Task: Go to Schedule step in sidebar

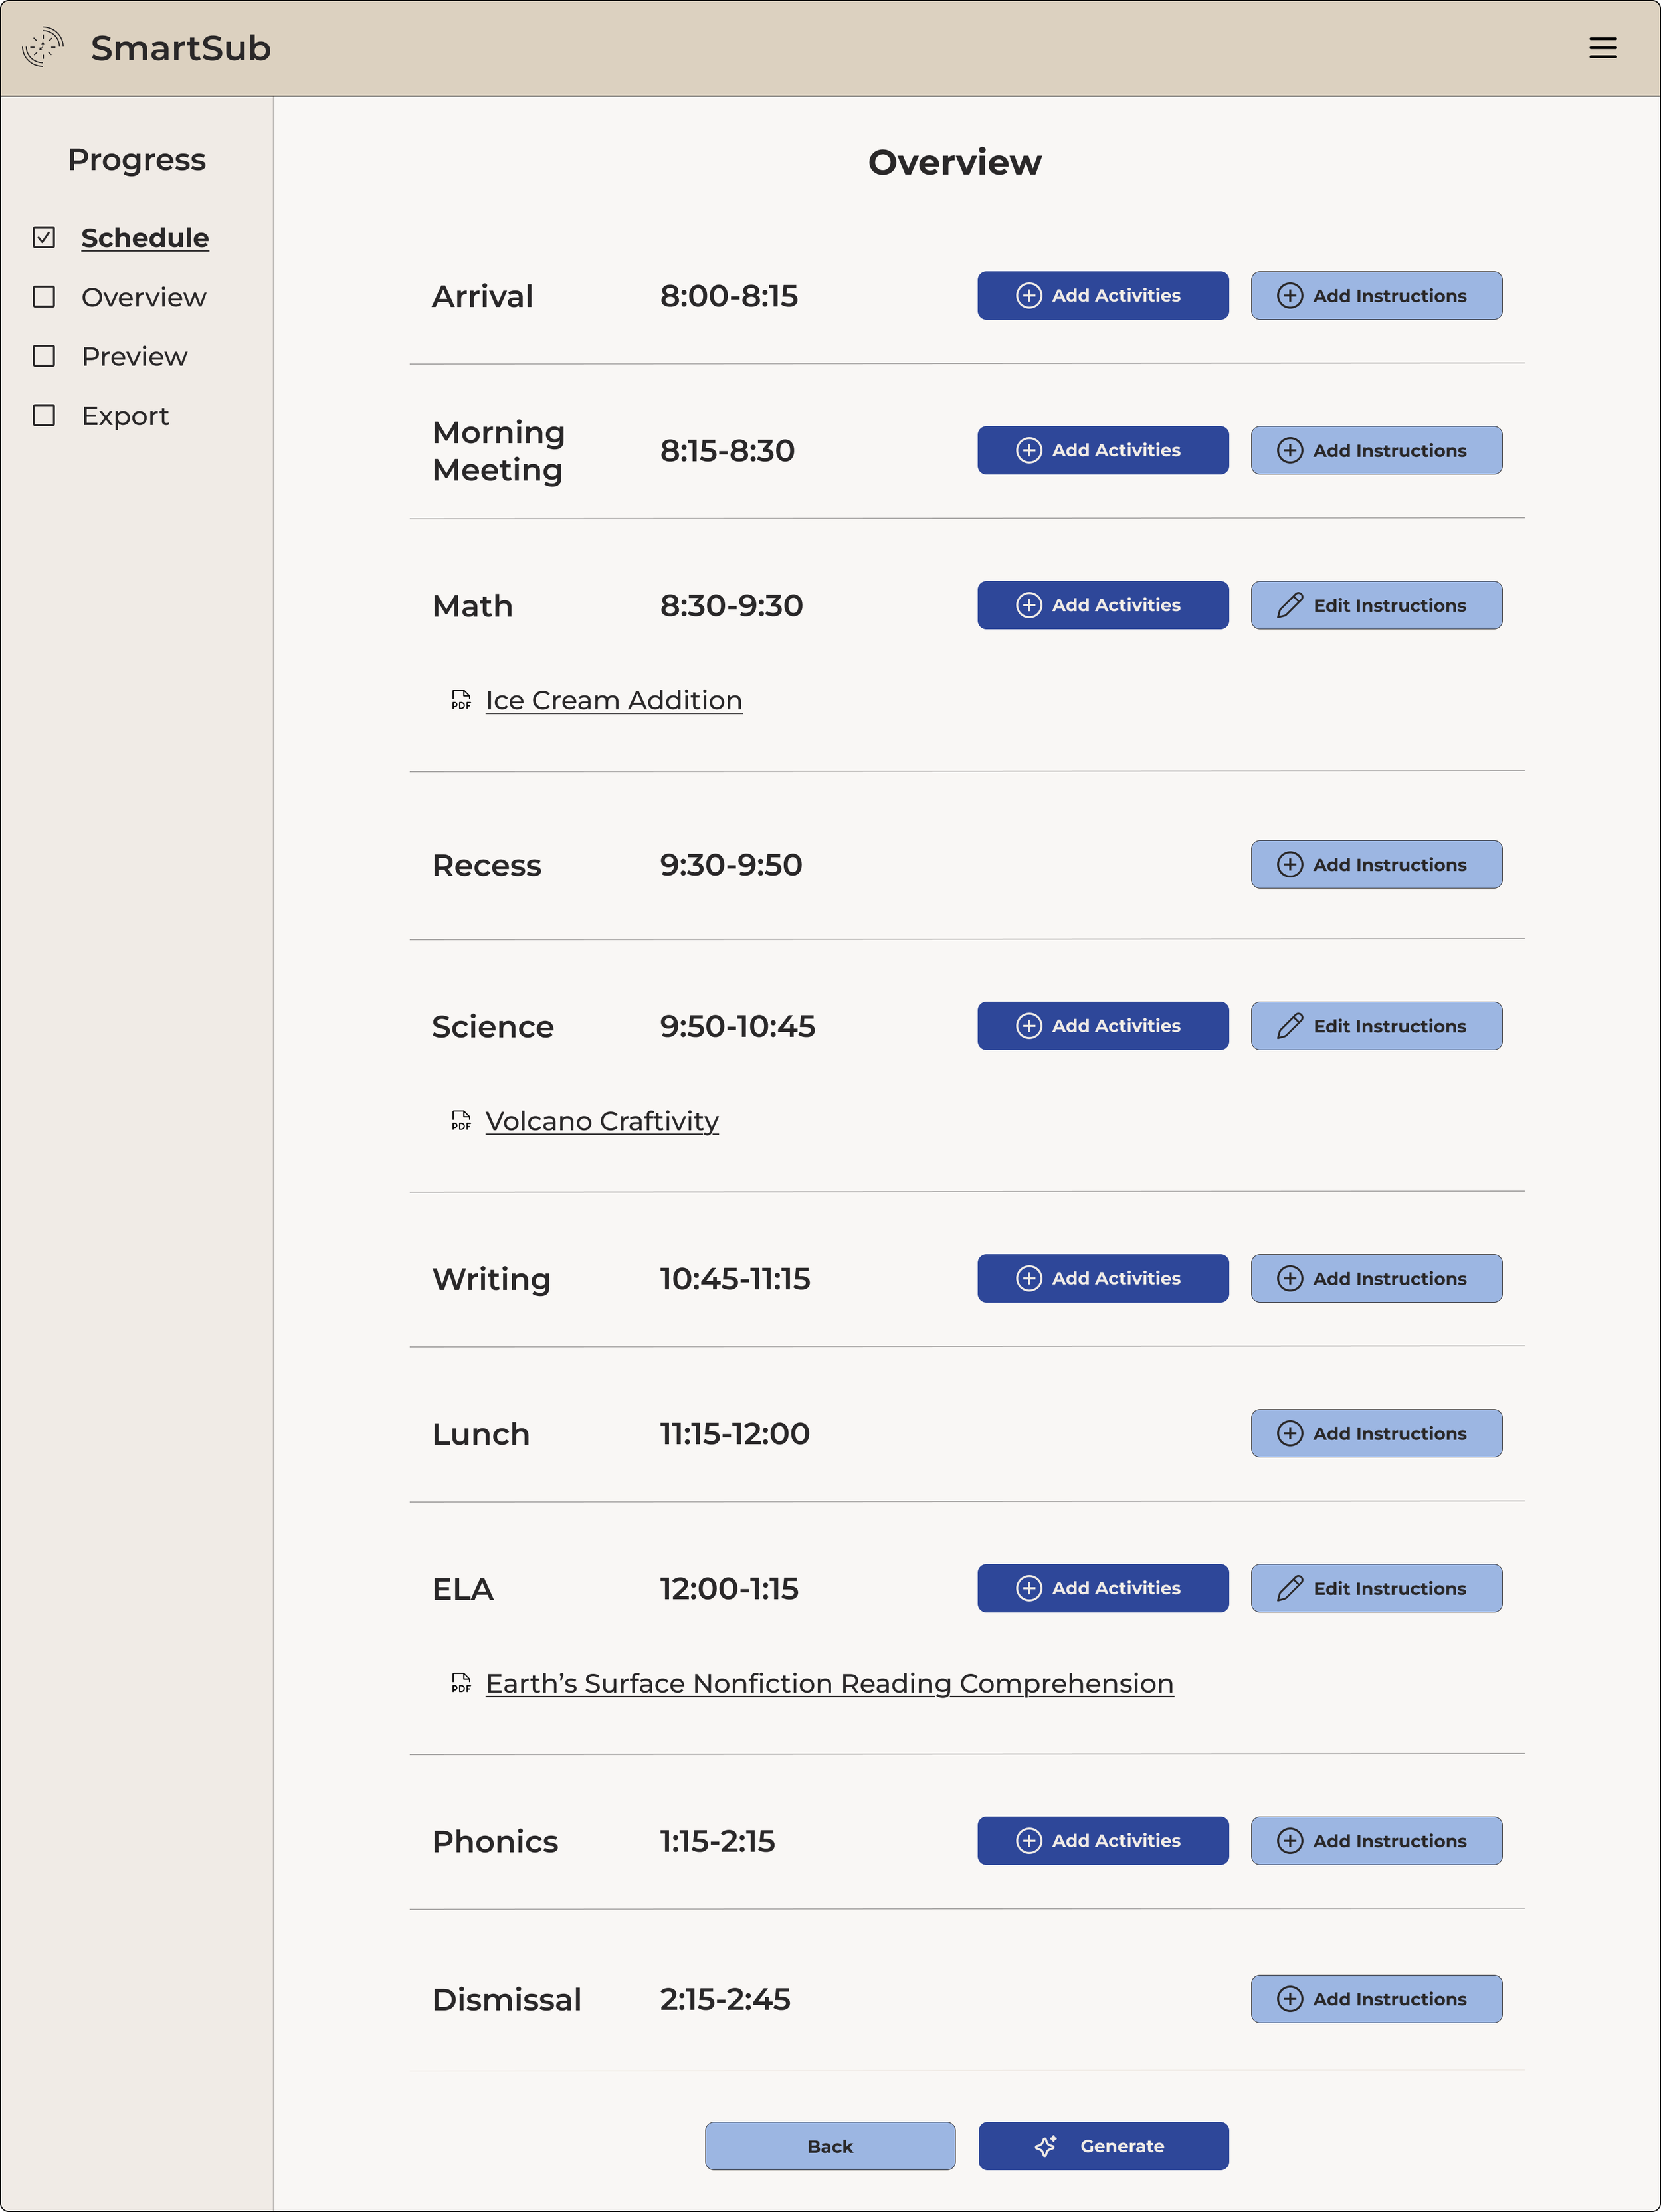Action: (x=145, y=238)
